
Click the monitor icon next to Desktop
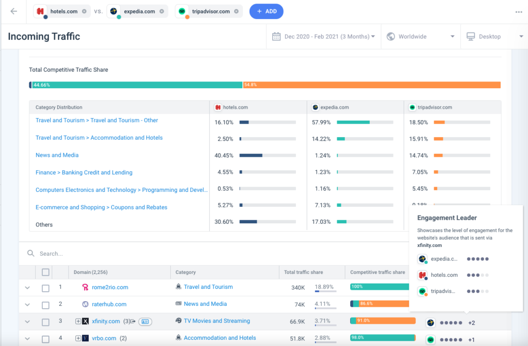pos(470,36)
